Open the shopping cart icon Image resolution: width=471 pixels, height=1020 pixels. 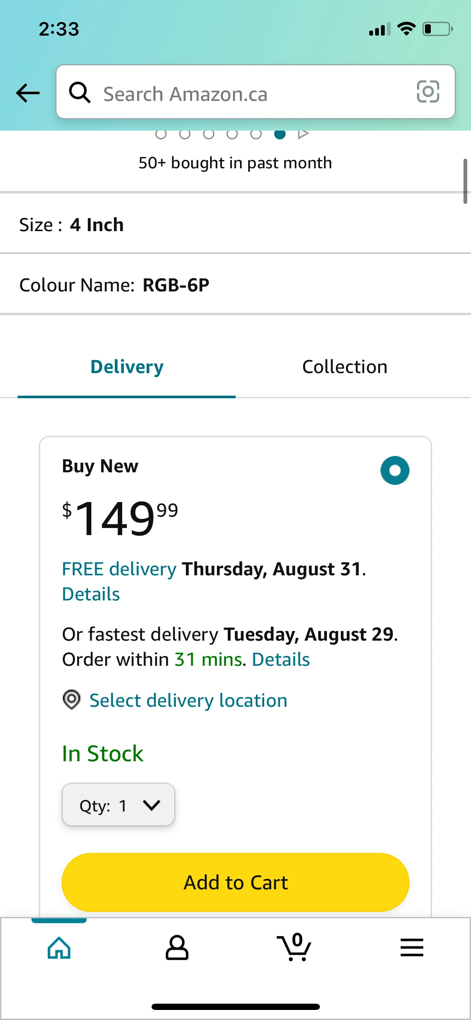click(294, 948)
